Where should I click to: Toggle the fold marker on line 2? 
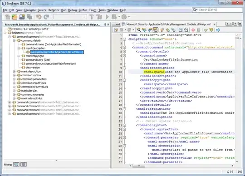pos(124,39)
